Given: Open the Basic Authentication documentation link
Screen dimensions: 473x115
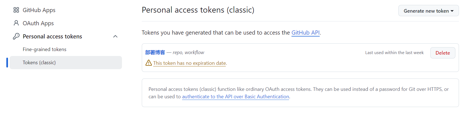Looking at the screenshot, I should click(235, 97).
